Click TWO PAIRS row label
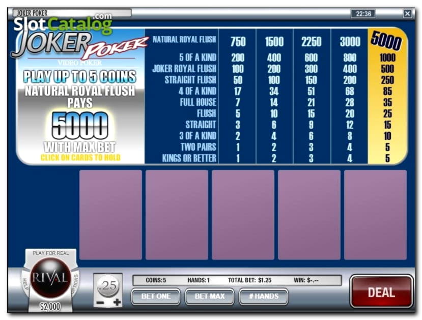The width and height of the screenshot is (422, 320). pyautogui.click(x=199, y=147)
